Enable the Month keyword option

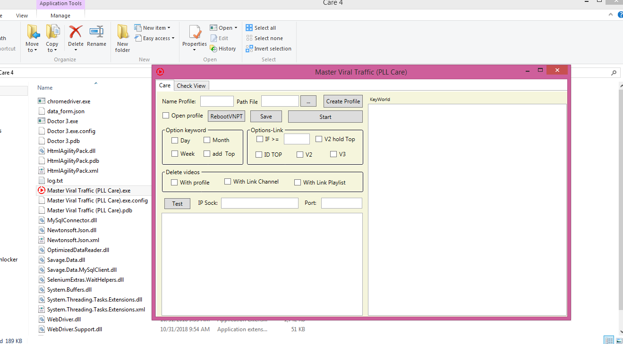pyautogui.click(x=207, y=140)
